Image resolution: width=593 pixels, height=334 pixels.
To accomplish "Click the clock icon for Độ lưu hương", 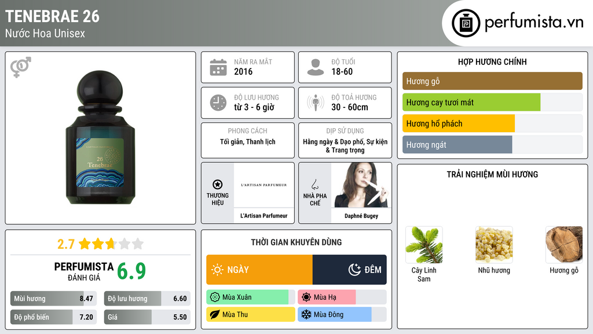I will (218, 103).
